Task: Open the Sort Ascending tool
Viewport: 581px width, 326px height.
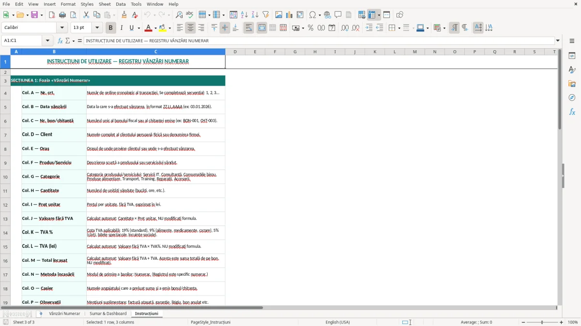Action: tap(245, 15)
